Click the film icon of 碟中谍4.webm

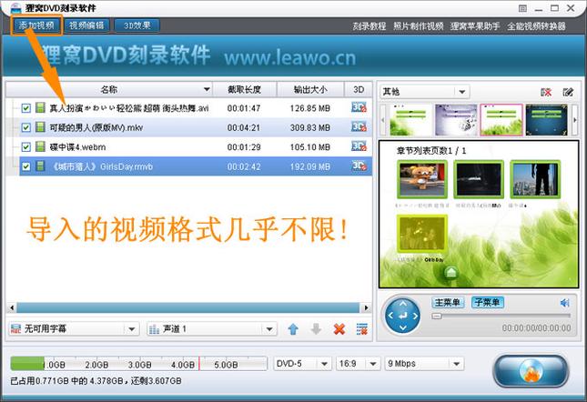coord(40,146)
